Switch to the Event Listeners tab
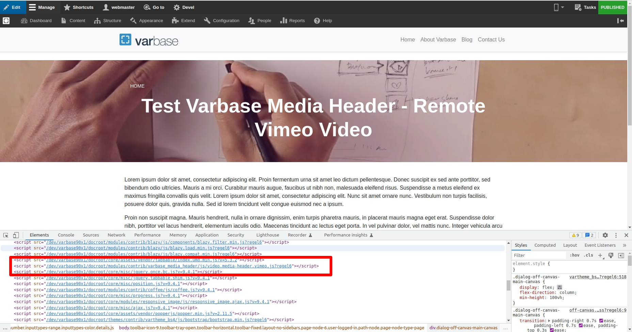The width and height of the screenshot is (632, 332). pos(600,245)
